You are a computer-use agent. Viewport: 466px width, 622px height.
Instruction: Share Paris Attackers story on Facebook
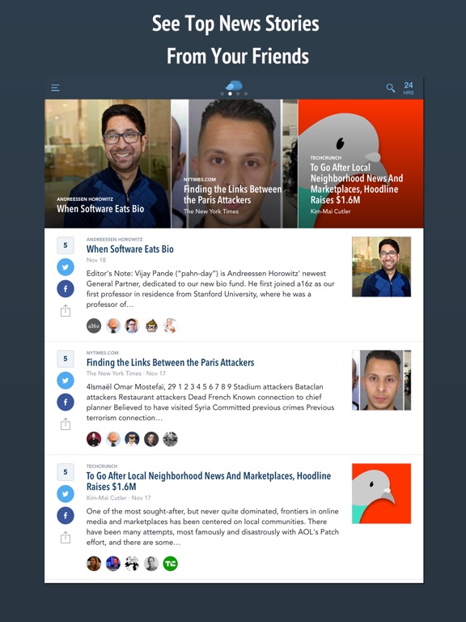[x=66, y=402]
